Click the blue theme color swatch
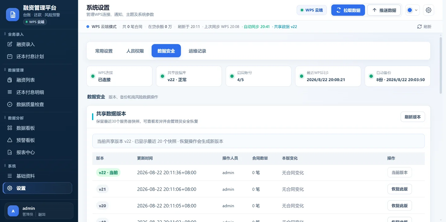The height and width of the screenshot is (222, 446). 410,10
